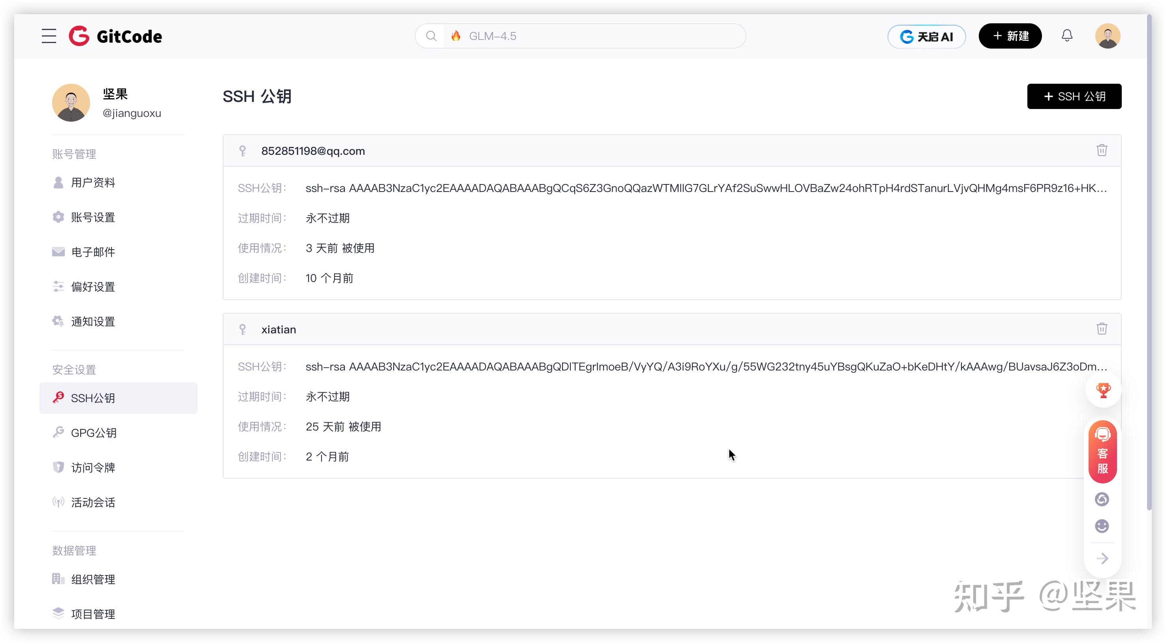Click the share icon below the chat widget
The width and height of the screenshot is (1166, 643).
click(x=1102, y=499)
